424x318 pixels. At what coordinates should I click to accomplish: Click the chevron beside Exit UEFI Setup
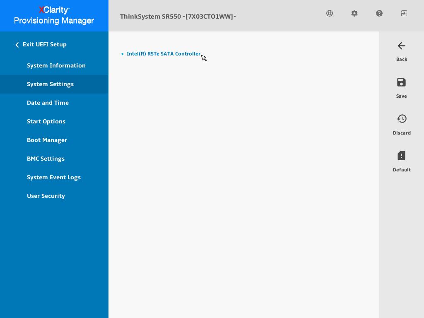(x=17, y=45)
